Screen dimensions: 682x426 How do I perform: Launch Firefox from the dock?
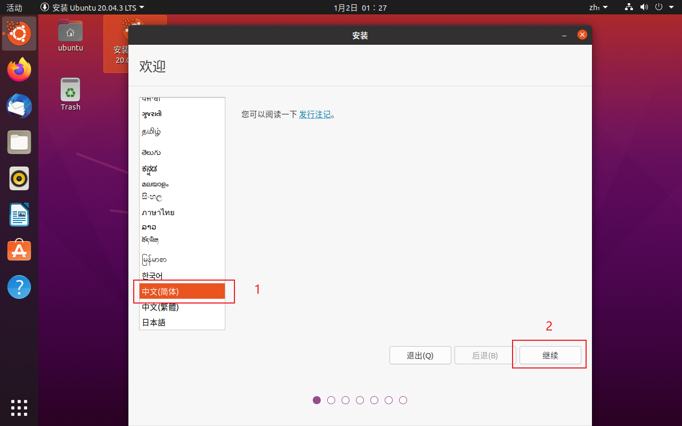[x=19, y=70]
